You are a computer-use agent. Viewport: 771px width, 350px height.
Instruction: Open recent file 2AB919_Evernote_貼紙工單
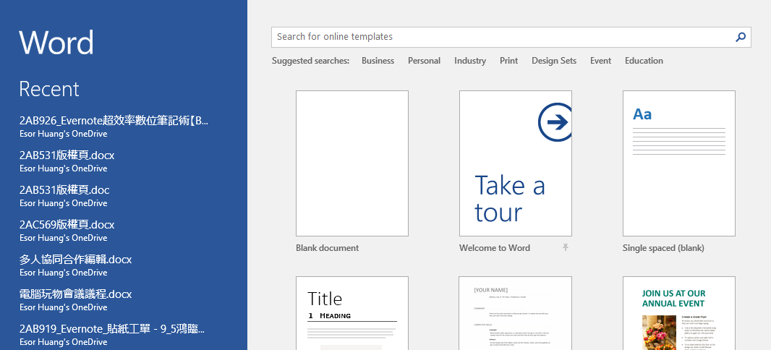(x=112, y=334)
